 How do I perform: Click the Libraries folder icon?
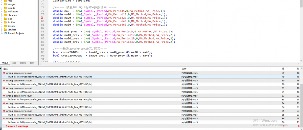5,15
